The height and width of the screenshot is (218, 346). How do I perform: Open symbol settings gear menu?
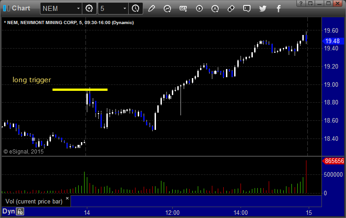pos(89,9)
